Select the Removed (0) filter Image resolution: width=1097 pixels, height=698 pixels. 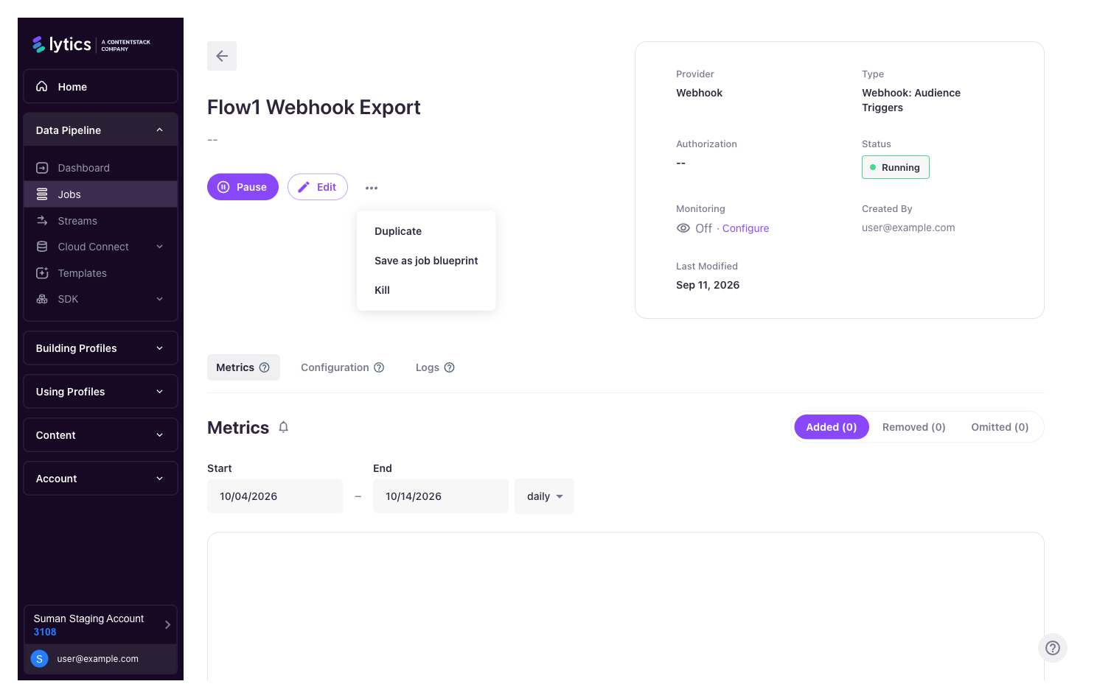coord(914,427)
